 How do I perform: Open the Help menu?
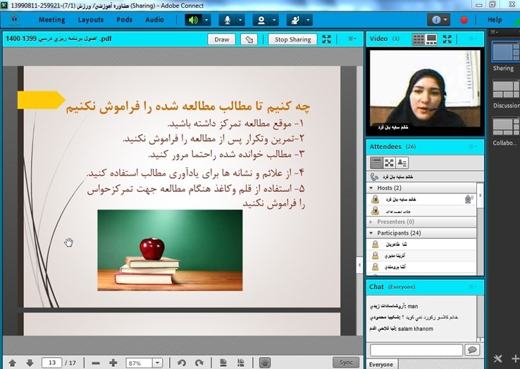(495, 20)
